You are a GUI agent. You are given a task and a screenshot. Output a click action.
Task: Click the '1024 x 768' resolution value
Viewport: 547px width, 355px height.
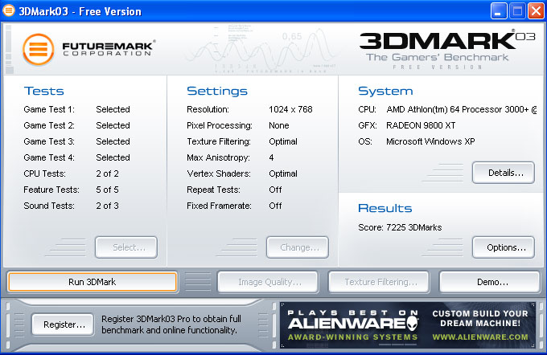click(x=290, y=109)
